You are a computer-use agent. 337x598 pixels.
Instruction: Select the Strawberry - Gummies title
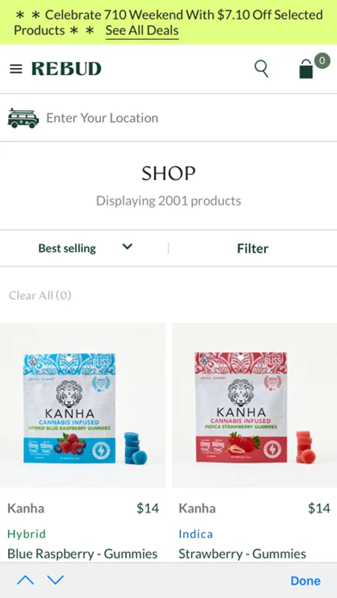pos(243,553)
